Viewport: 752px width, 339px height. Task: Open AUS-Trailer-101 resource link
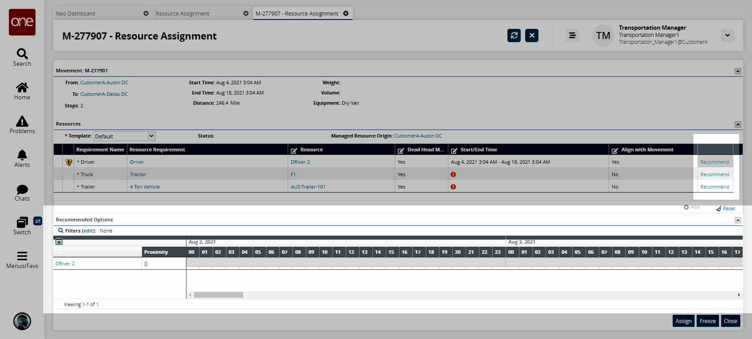(x=308, y=187)
